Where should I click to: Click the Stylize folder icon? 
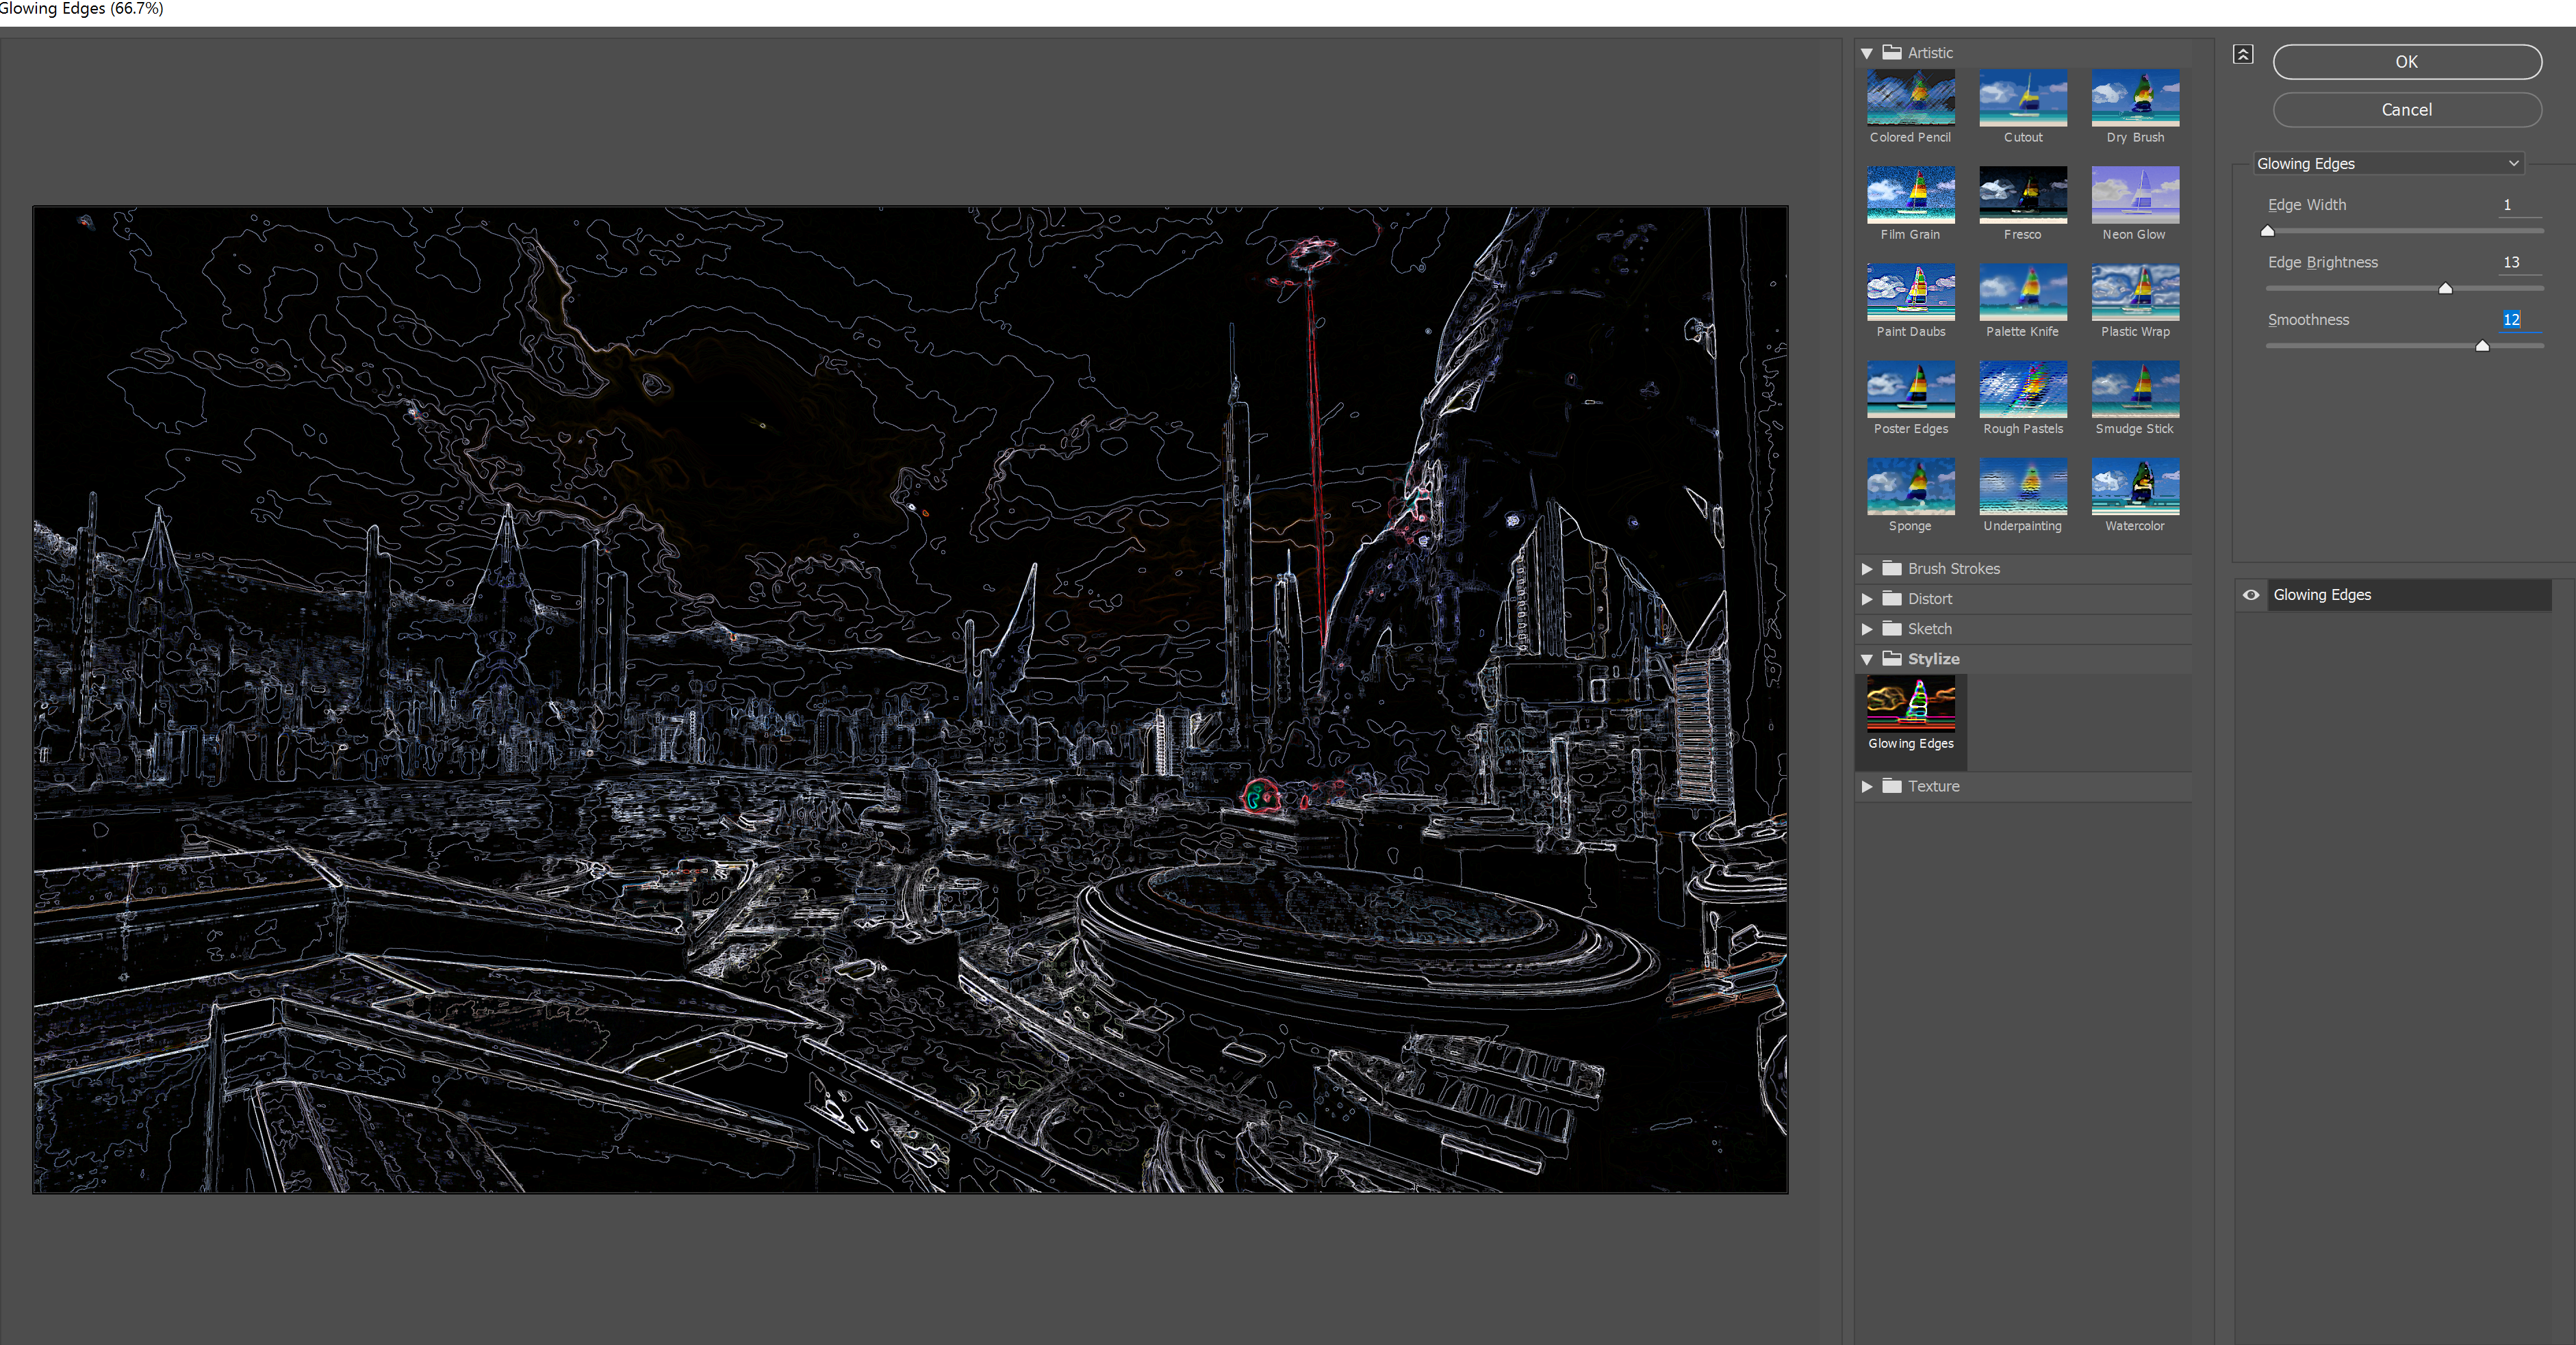point(1891,657)
